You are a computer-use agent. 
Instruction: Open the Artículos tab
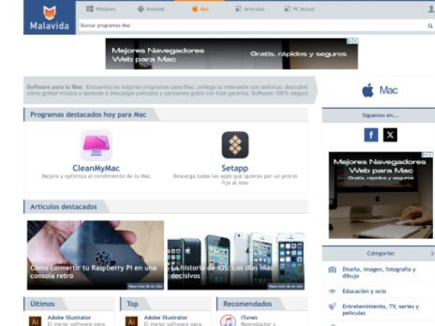tap(249, 9)
